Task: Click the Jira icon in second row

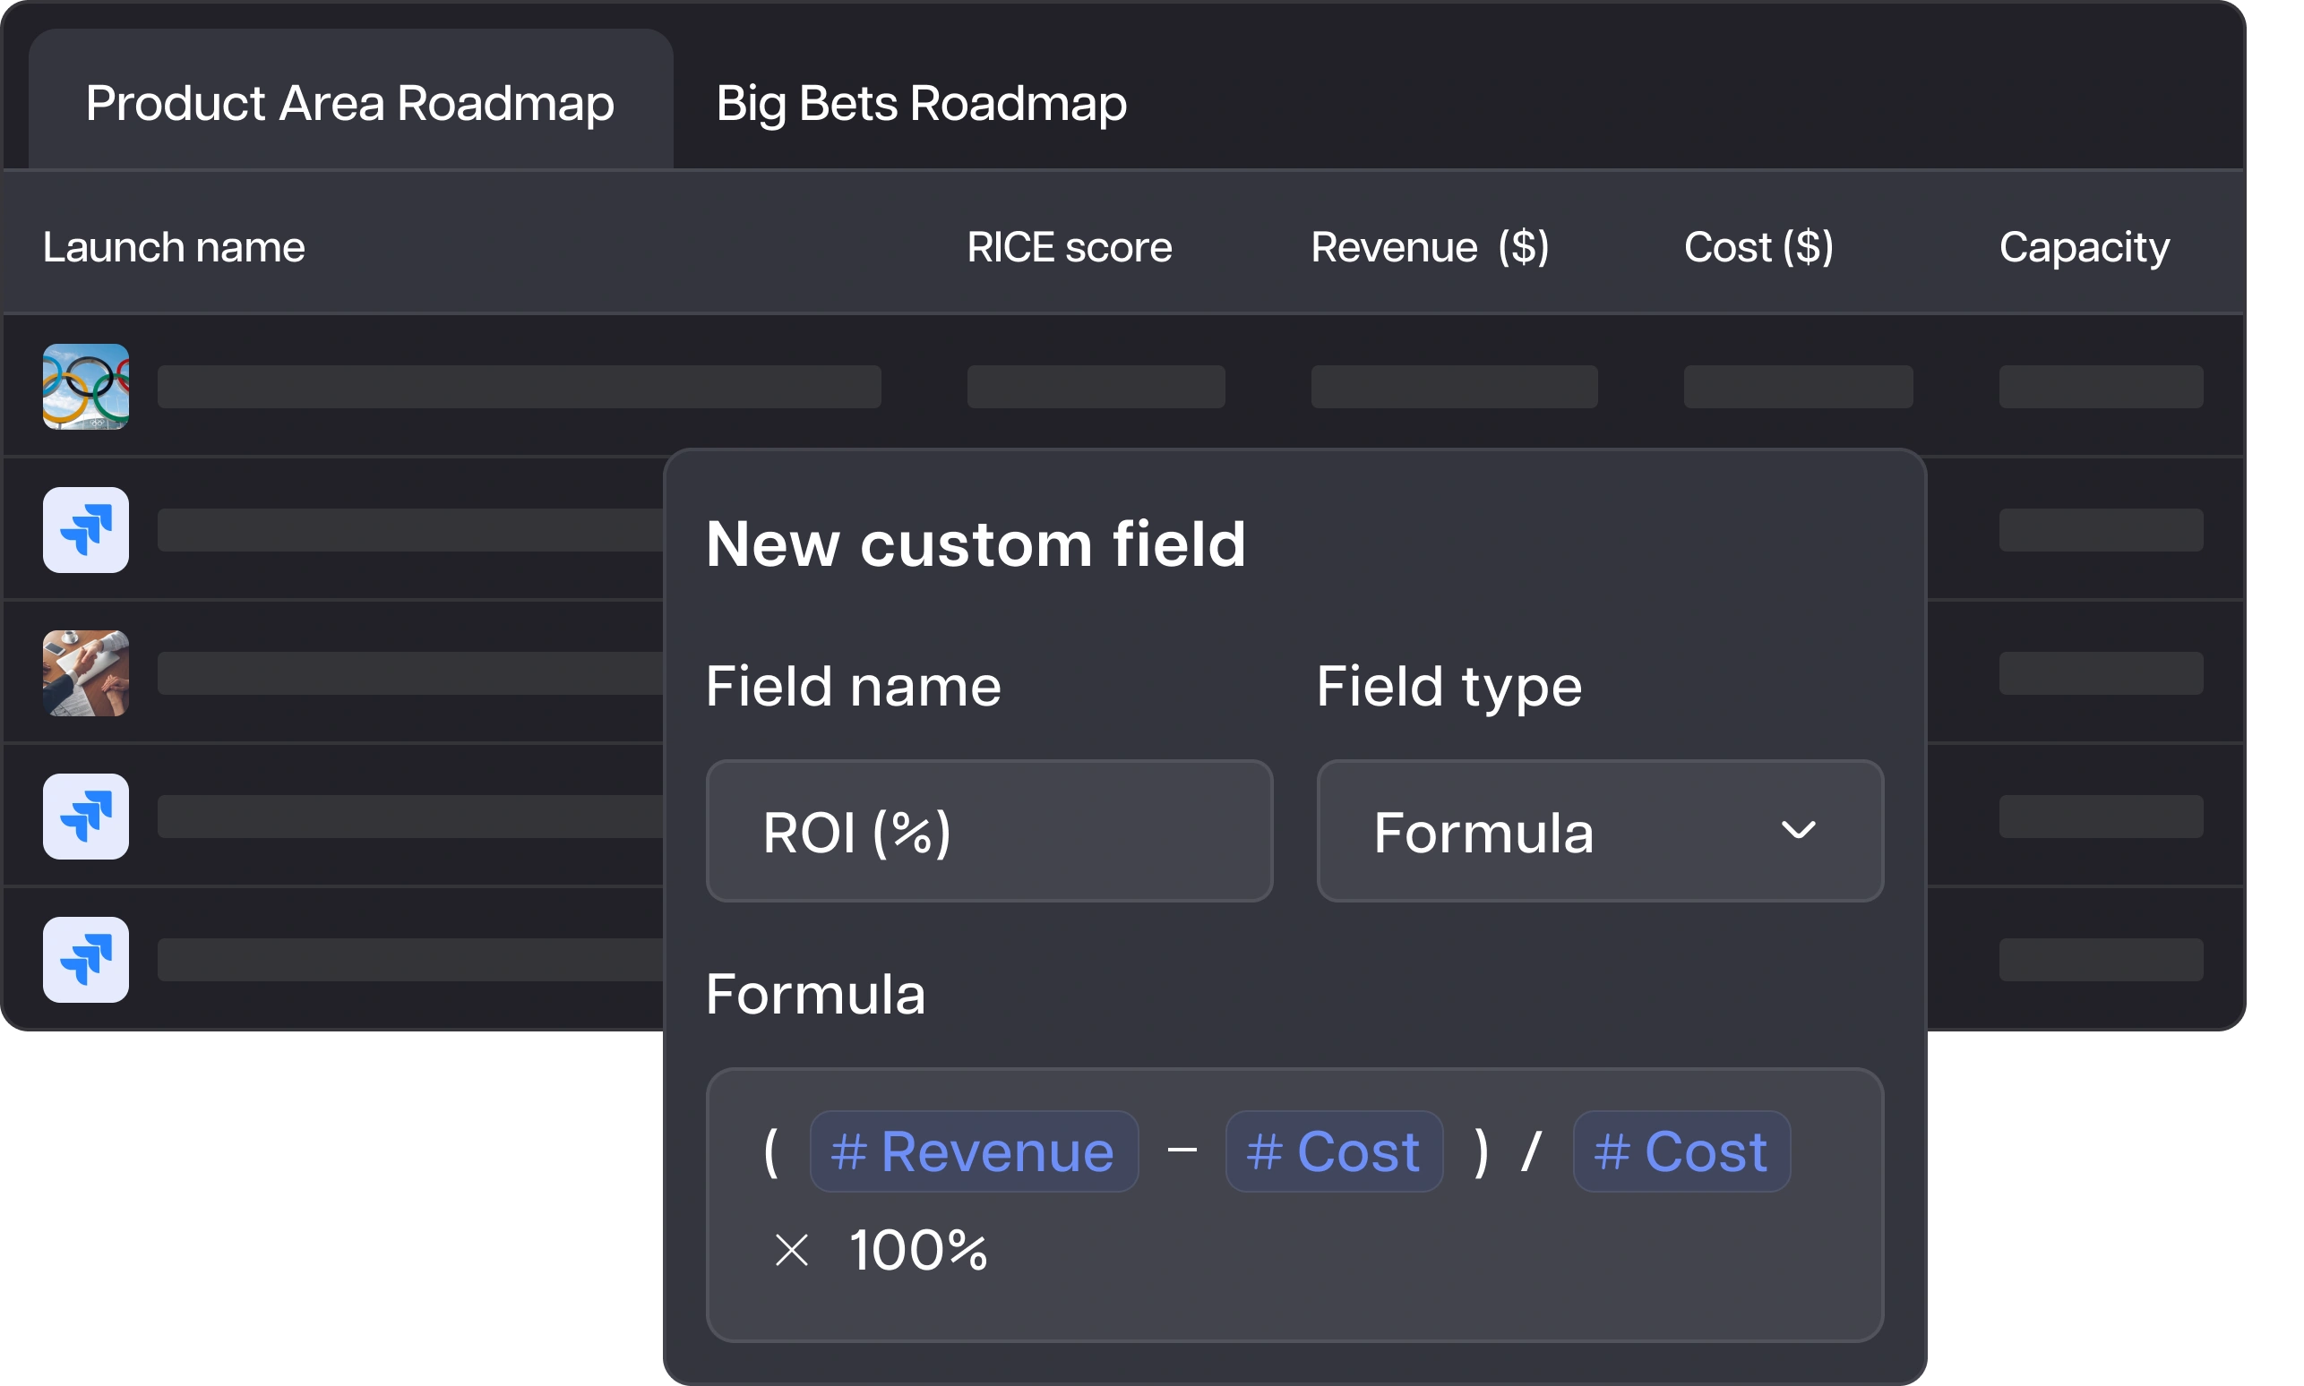Action: click(85, 529)
